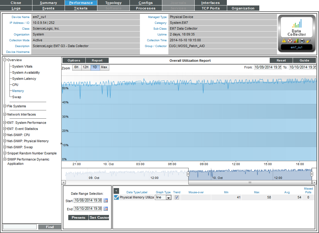This screenshot has height=233, width=319.
Task: Click the From date input field
Action: [x=268, y=67]
